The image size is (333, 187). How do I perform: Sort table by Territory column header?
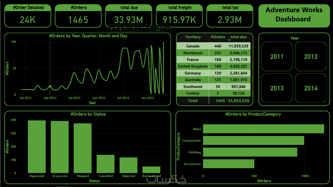pos(193,37)
